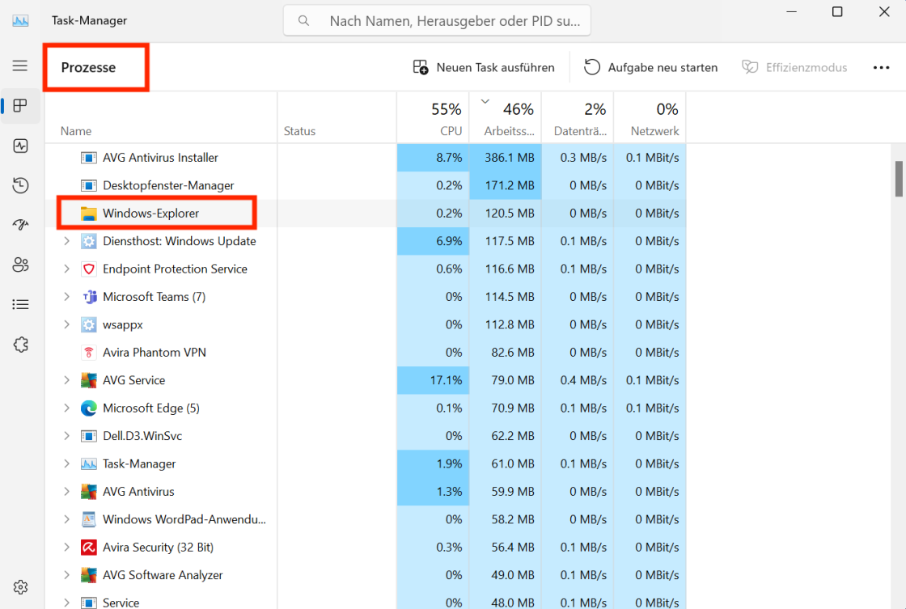
Task: Click the search box for processes
Action: [x=437, y=21]
